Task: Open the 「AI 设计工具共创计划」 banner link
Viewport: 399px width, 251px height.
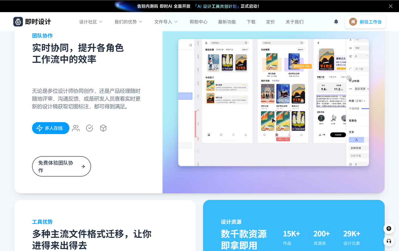Action: tap(217, 6)
